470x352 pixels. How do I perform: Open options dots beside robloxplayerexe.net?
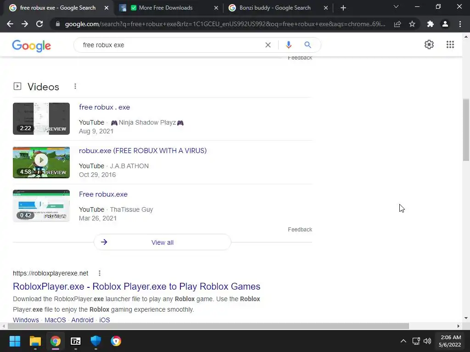pos(100,273)
